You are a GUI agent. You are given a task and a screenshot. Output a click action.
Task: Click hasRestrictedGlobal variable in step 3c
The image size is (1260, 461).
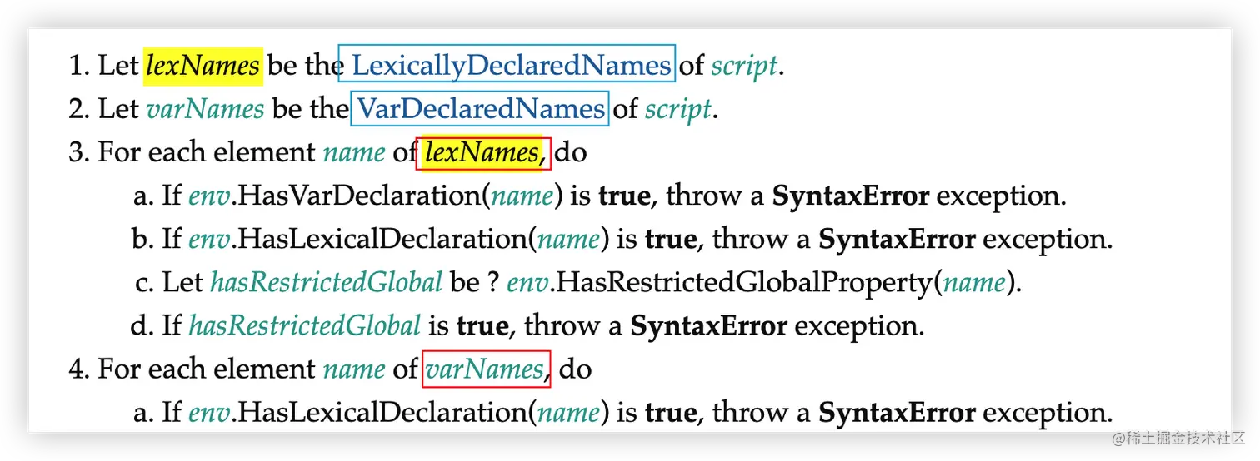(326, 282)
